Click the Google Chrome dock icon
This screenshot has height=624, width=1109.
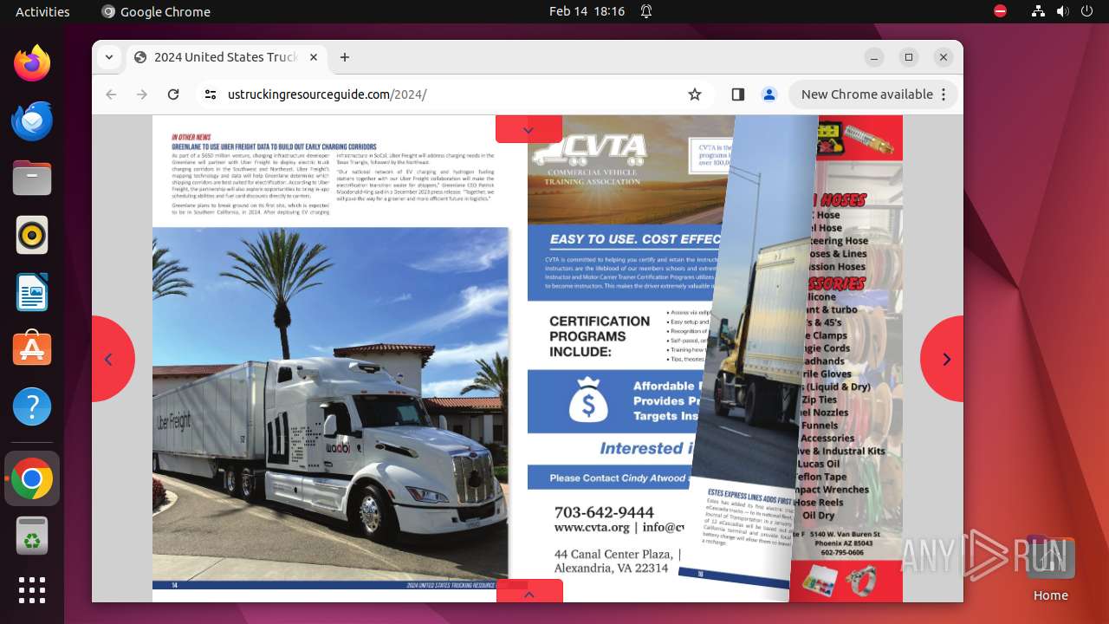click(32, 478)
